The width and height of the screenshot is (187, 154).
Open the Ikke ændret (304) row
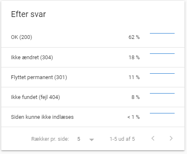pos(93,58)
